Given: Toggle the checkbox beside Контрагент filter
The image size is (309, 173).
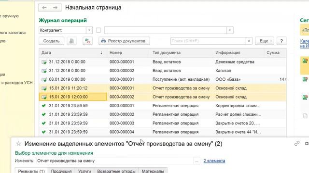Looking at the screenshot, I should click(x=98, y=30).
